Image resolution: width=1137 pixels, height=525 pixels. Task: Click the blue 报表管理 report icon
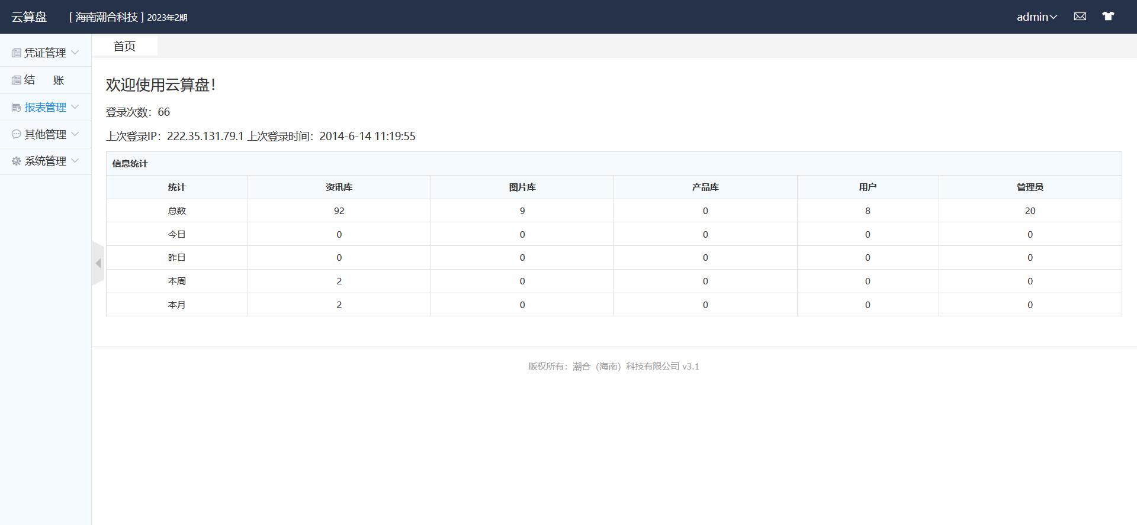point(16,108)
